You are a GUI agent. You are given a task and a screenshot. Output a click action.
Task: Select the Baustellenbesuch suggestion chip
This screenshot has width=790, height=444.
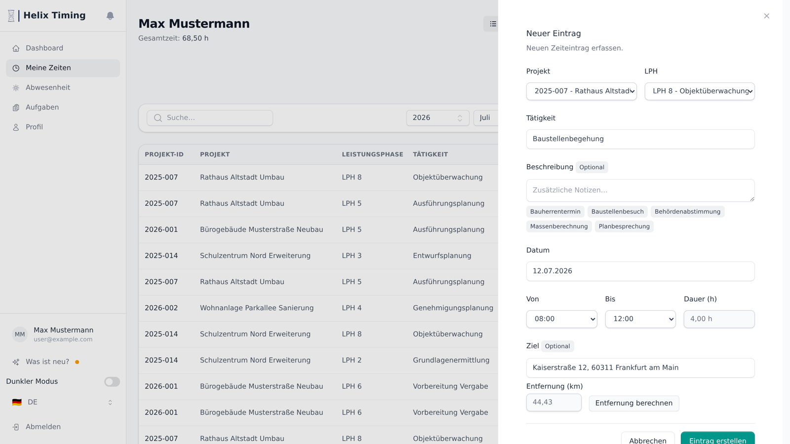pyautogui.click(x=617, y=212)
